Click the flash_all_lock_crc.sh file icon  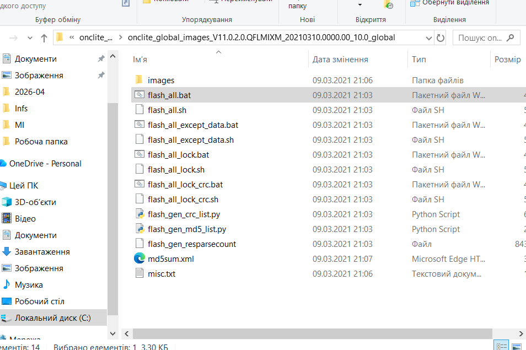tap(139, 199)
